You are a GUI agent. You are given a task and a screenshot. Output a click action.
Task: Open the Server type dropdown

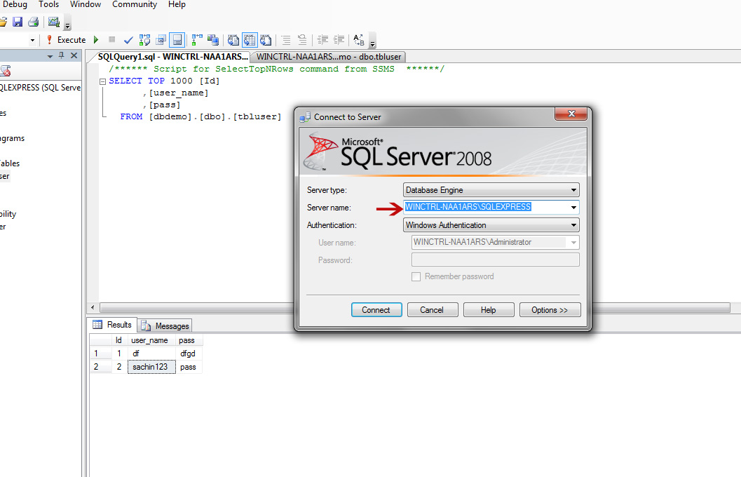click(x=491, y=190)
